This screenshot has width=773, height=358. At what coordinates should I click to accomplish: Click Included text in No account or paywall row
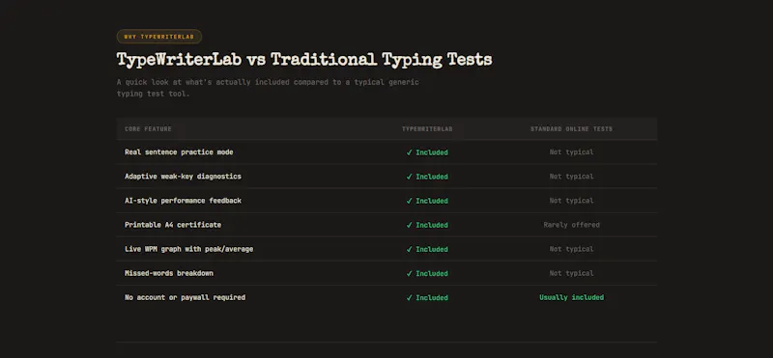pos(432,297)
